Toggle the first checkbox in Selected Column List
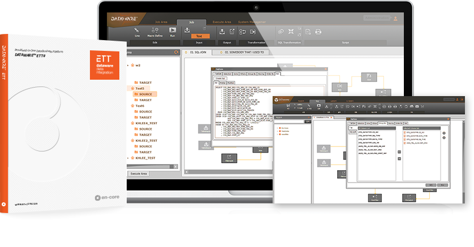Screen dimensions: 474x247 pos(405,132)
